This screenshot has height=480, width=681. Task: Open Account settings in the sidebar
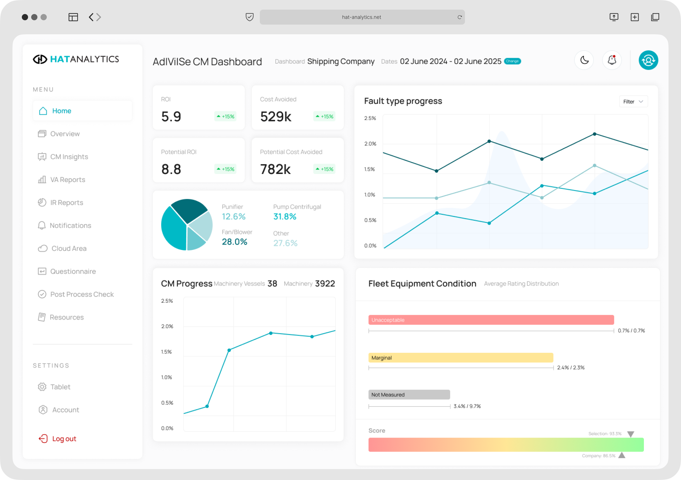click(65, 410)
